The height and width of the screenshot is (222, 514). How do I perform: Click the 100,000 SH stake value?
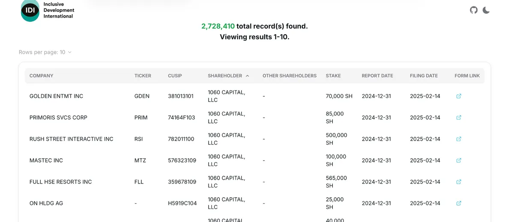click(336, 160)
